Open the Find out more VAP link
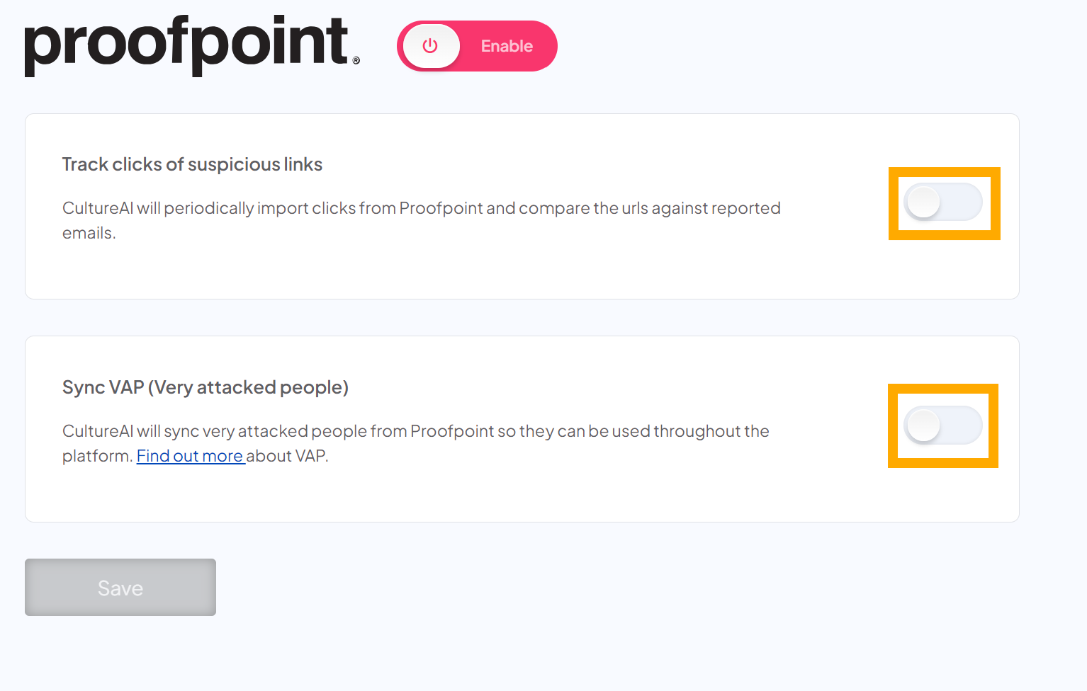Image resolution: width=1087 pixels, height=691 pixels. click(190, 455)
